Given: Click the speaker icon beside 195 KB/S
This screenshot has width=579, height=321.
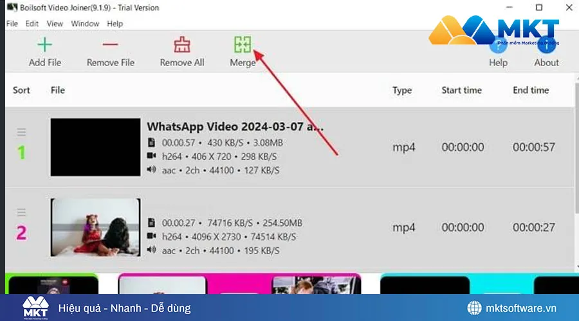Looking at the screenshot, I should [x=151, y=250].
